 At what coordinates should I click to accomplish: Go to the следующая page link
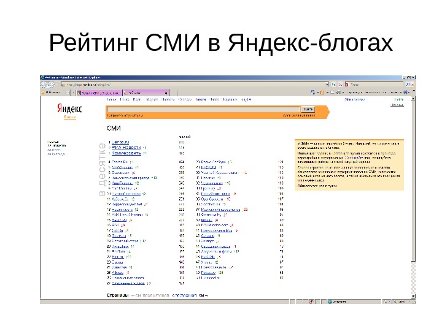tap(184, 295)
